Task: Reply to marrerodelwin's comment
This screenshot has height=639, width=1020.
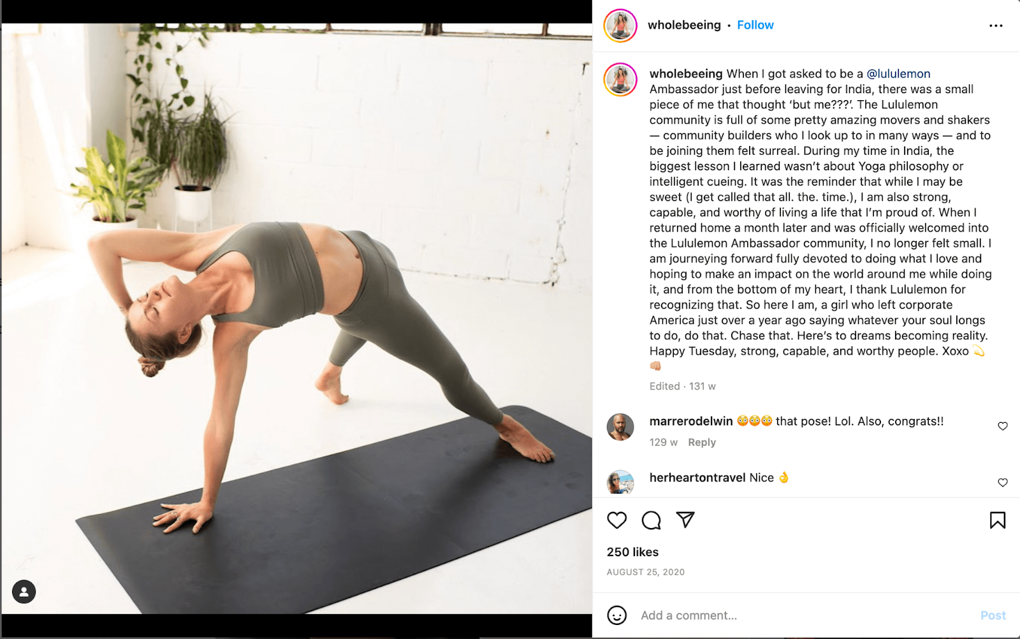Action: [701, 443]
